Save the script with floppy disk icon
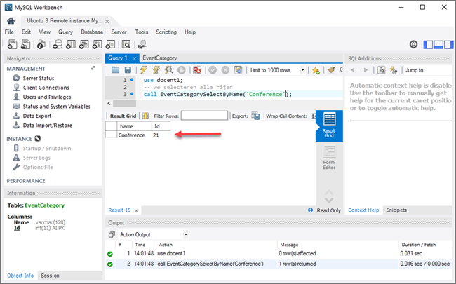The image size is (456, 284). click(128, 69)
